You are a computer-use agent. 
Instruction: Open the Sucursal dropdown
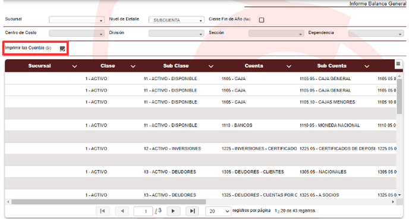(x=77, y=20)
